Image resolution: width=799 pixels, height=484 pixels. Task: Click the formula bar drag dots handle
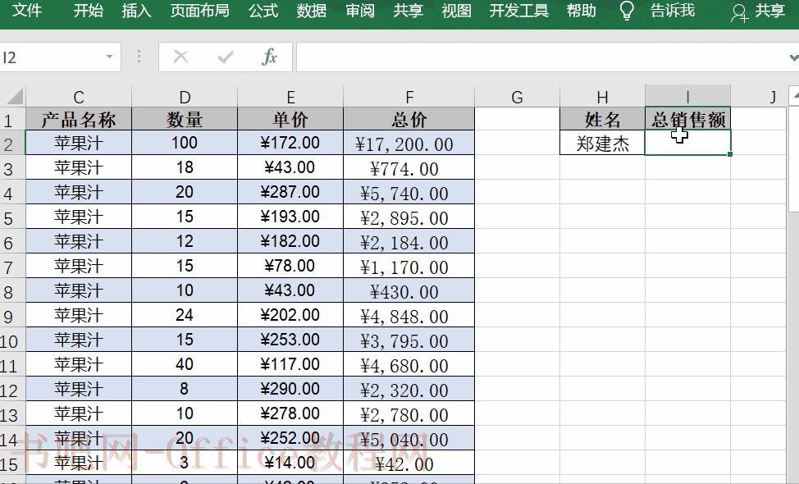[x=139, y=57]
